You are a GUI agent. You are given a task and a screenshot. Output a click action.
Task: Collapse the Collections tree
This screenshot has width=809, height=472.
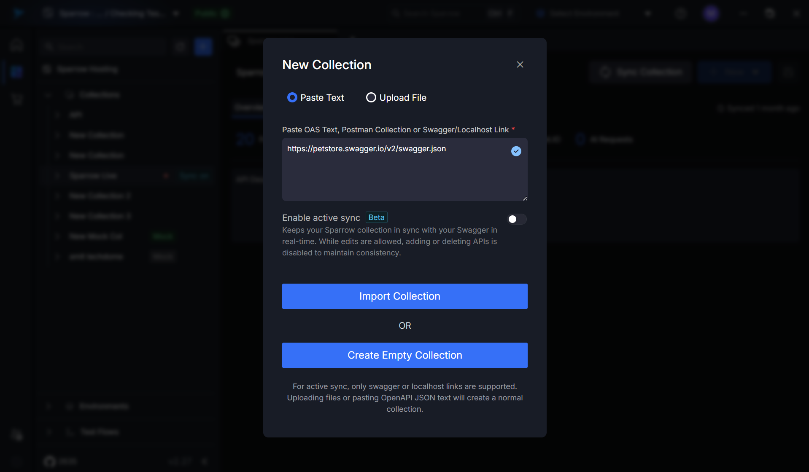(48, 95)
